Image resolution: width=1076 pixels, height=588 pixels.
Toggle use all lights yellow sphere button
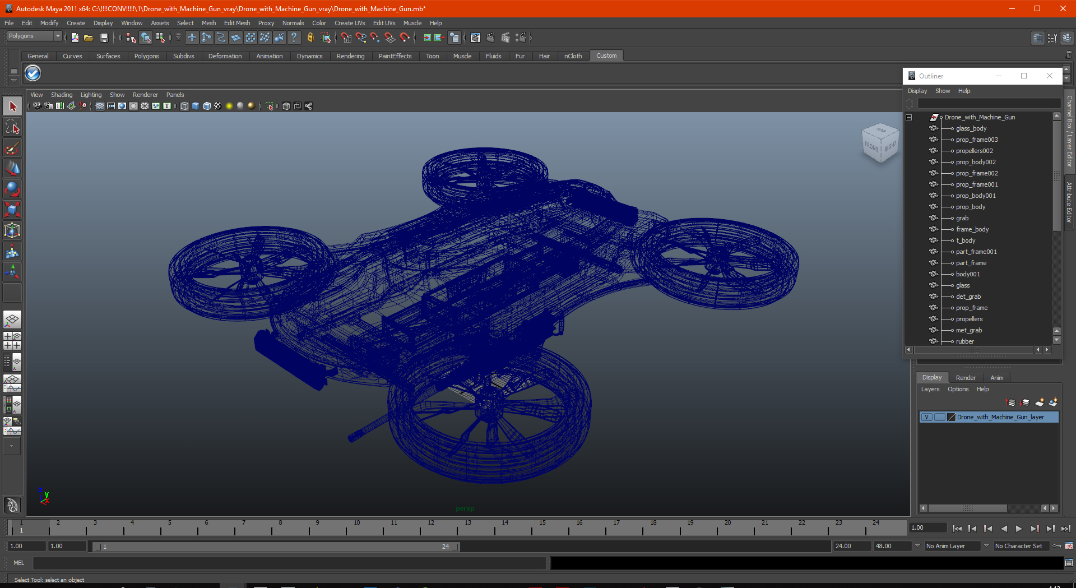(229, 106)
